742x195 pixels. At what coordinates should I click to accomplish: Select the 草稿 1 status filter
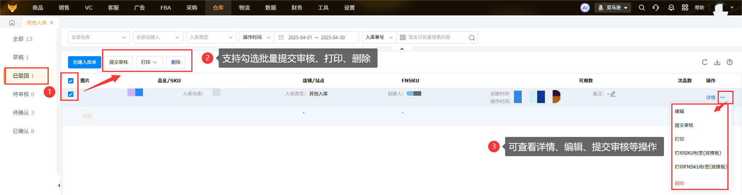pos(21,57)
